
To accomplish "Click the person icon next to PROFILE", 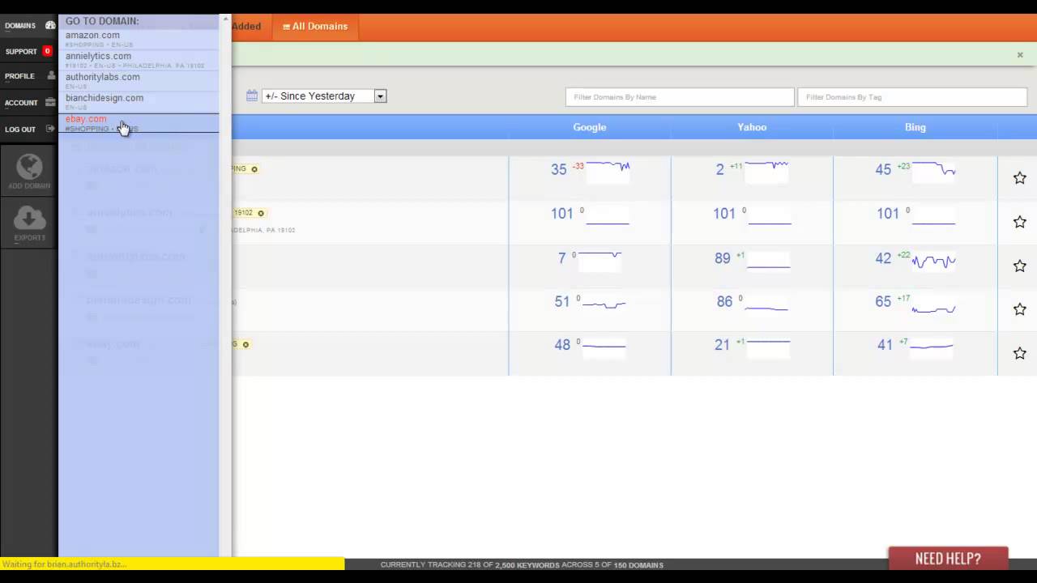I will point(50,75).
